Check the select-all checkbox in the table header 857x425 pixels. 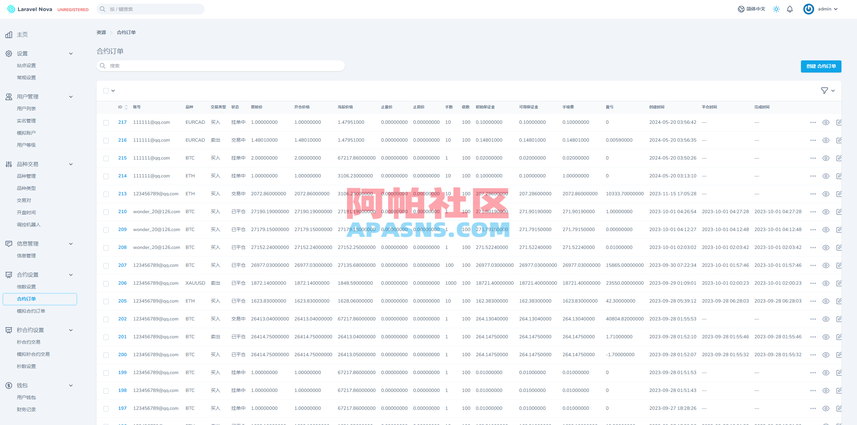pyautogui.click(x=106, y=91)
